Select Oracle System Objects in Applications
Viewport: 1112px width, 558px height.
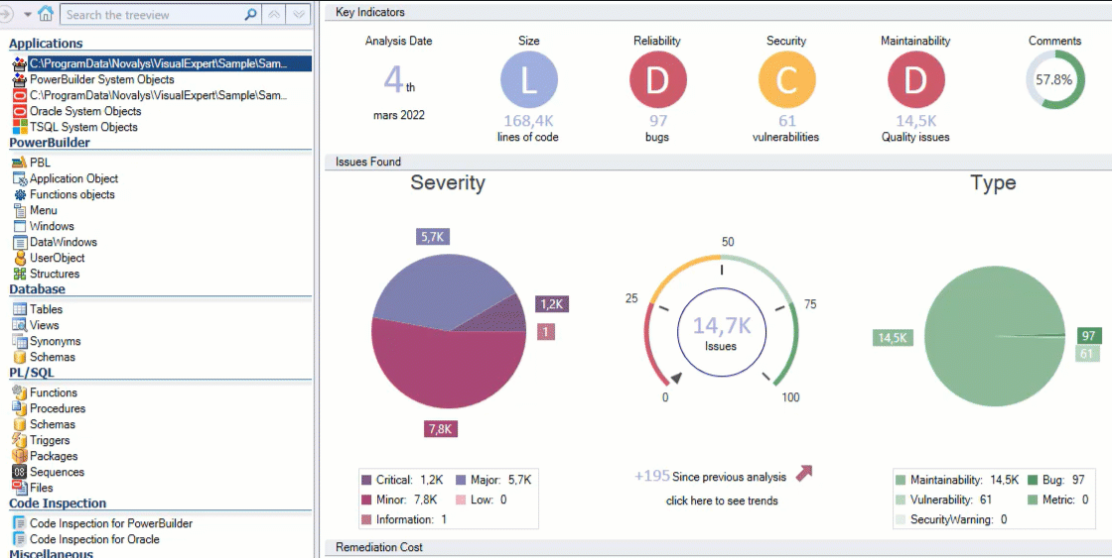(85, 111)
